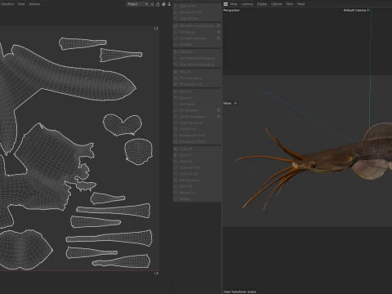The width and height of the screenshot is (392, 294).
Task: Open options gear for UV Unwrap
Action: tap(219, 32)
